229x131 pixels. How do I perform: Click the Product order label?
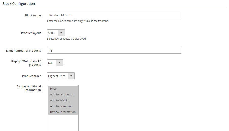point(32,76)
